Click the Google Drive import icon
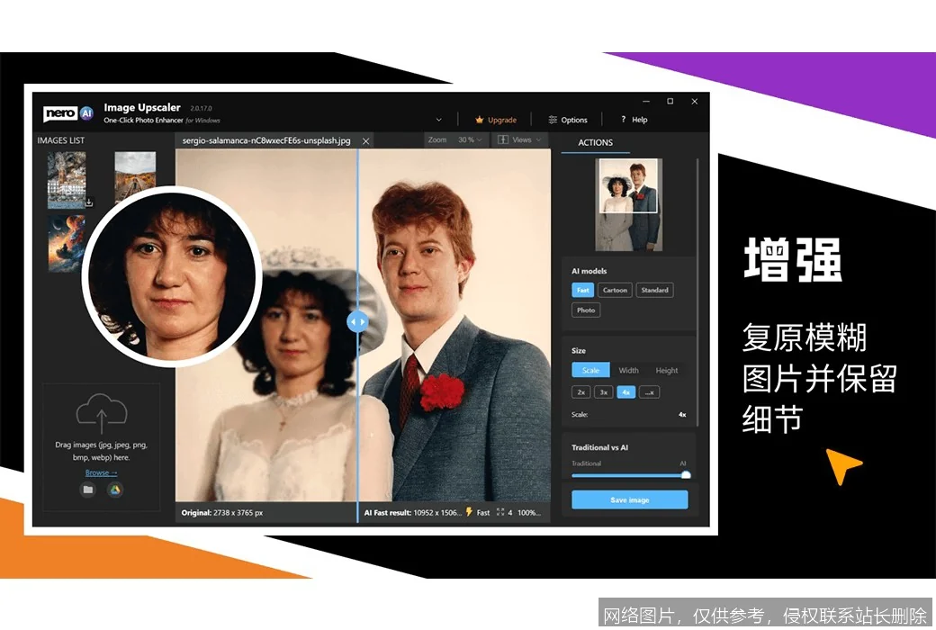This screenshot has width=936, height=630. pos(117,490)
